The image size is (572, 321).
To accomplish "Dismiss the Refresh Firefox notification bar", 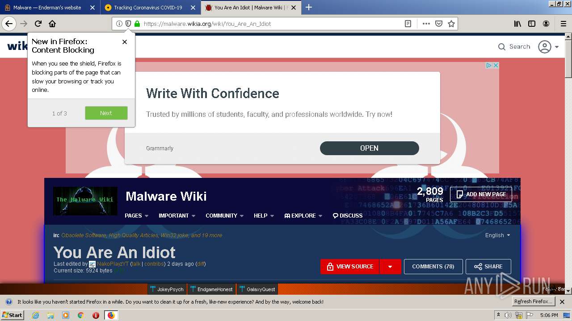I will (562, 302).
